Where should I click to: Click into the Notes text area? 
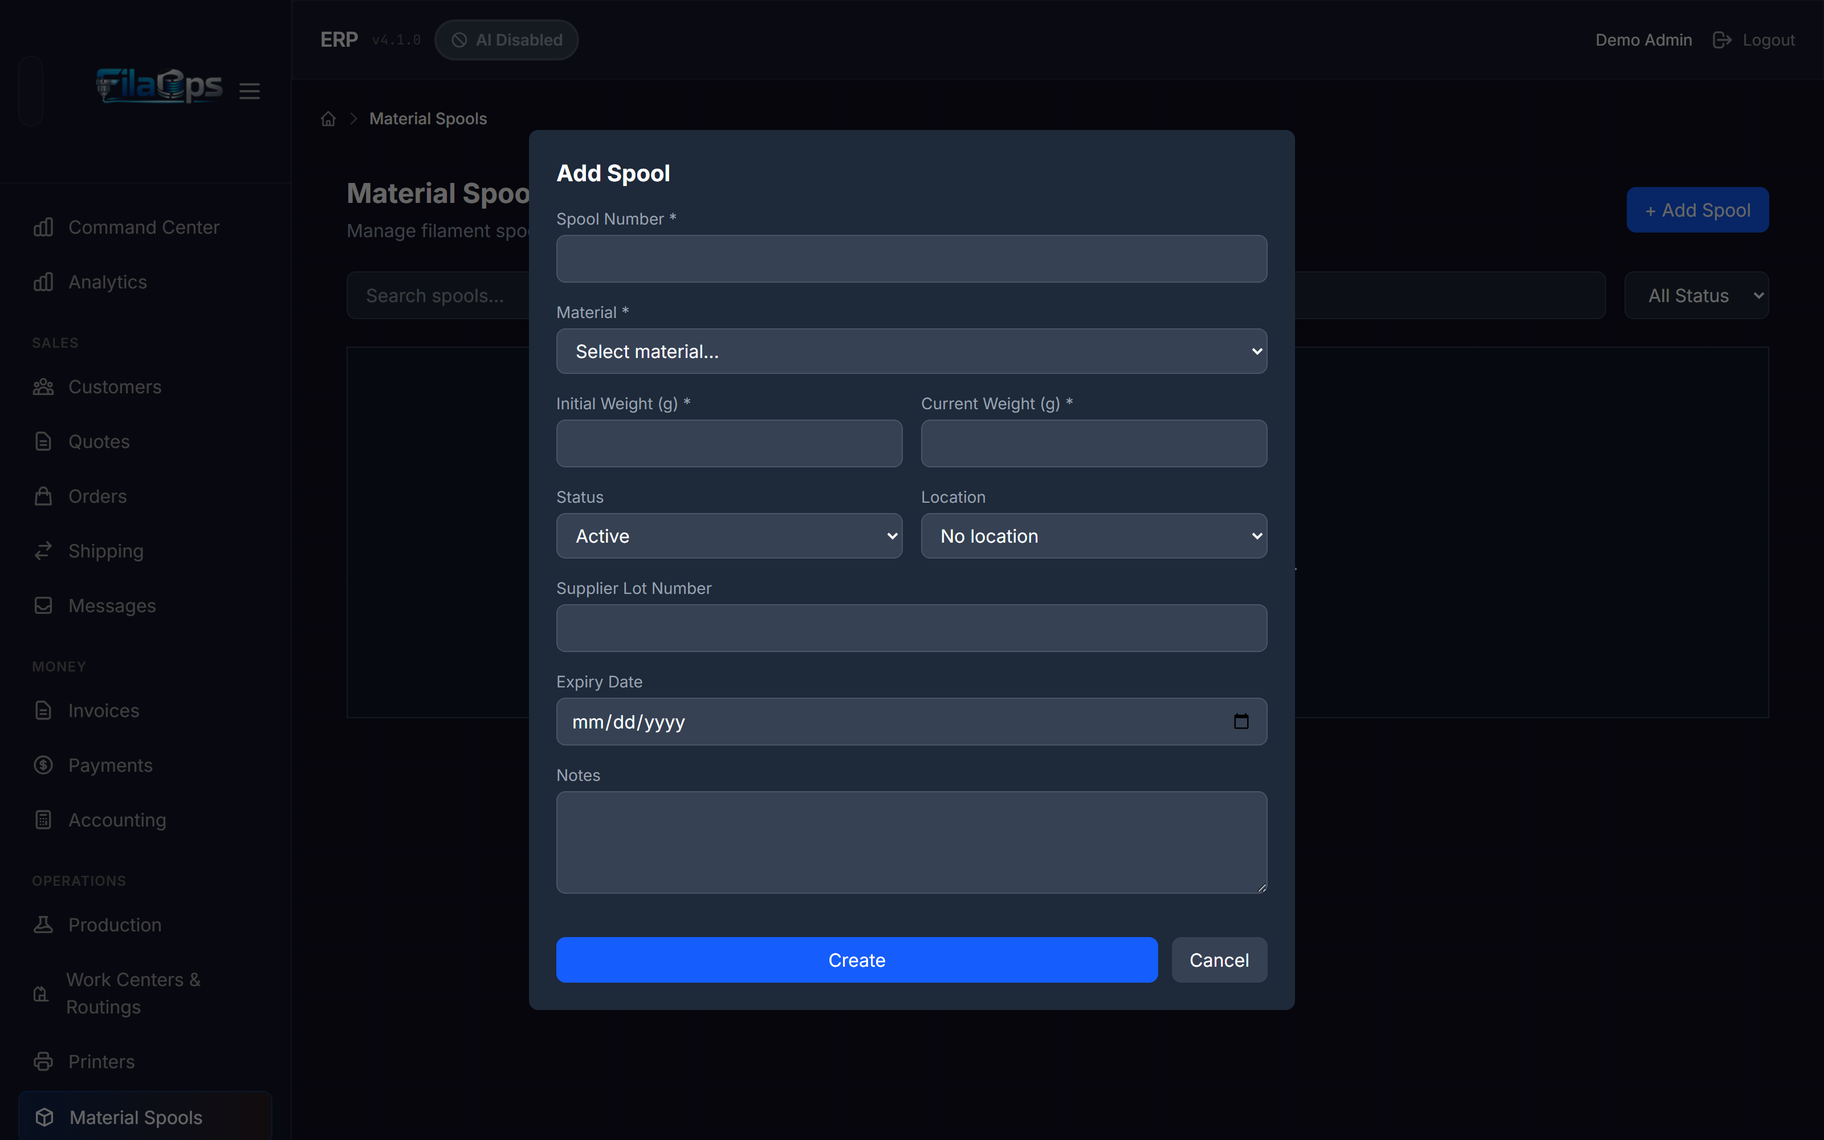[x=911, y=842]
